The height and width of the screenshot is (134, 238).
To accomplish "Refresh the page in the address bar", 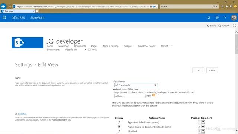I will tap(157, 7).
